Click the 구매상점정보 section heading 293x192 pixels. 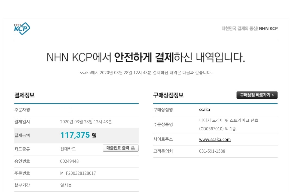(x=168, y=95)
